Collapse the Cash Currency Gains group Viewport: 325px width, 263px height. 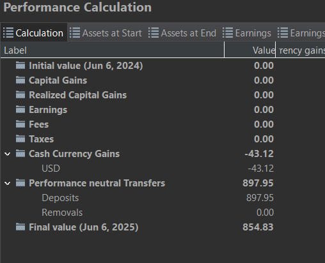(8, 154)
